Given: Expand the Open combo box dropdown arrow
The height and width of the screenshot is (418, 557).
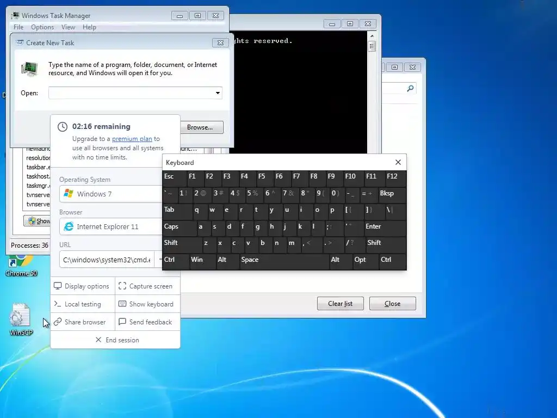Looking at the screenshot, I should 218,93.
